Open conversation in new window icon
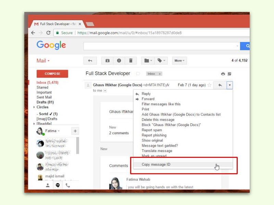Viewport: 274px width, 205px height. pyautogui.click(x=229, y=74)
